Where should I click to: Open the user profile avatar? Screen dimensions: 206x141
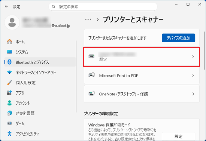tap(12, 22)
